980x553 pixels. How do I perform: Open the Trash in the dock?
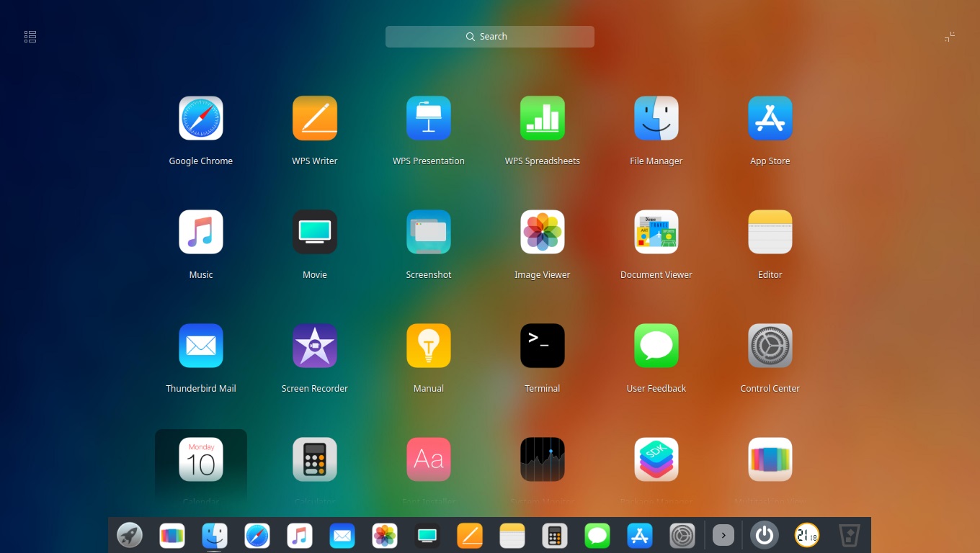click(x=850, y=535)
